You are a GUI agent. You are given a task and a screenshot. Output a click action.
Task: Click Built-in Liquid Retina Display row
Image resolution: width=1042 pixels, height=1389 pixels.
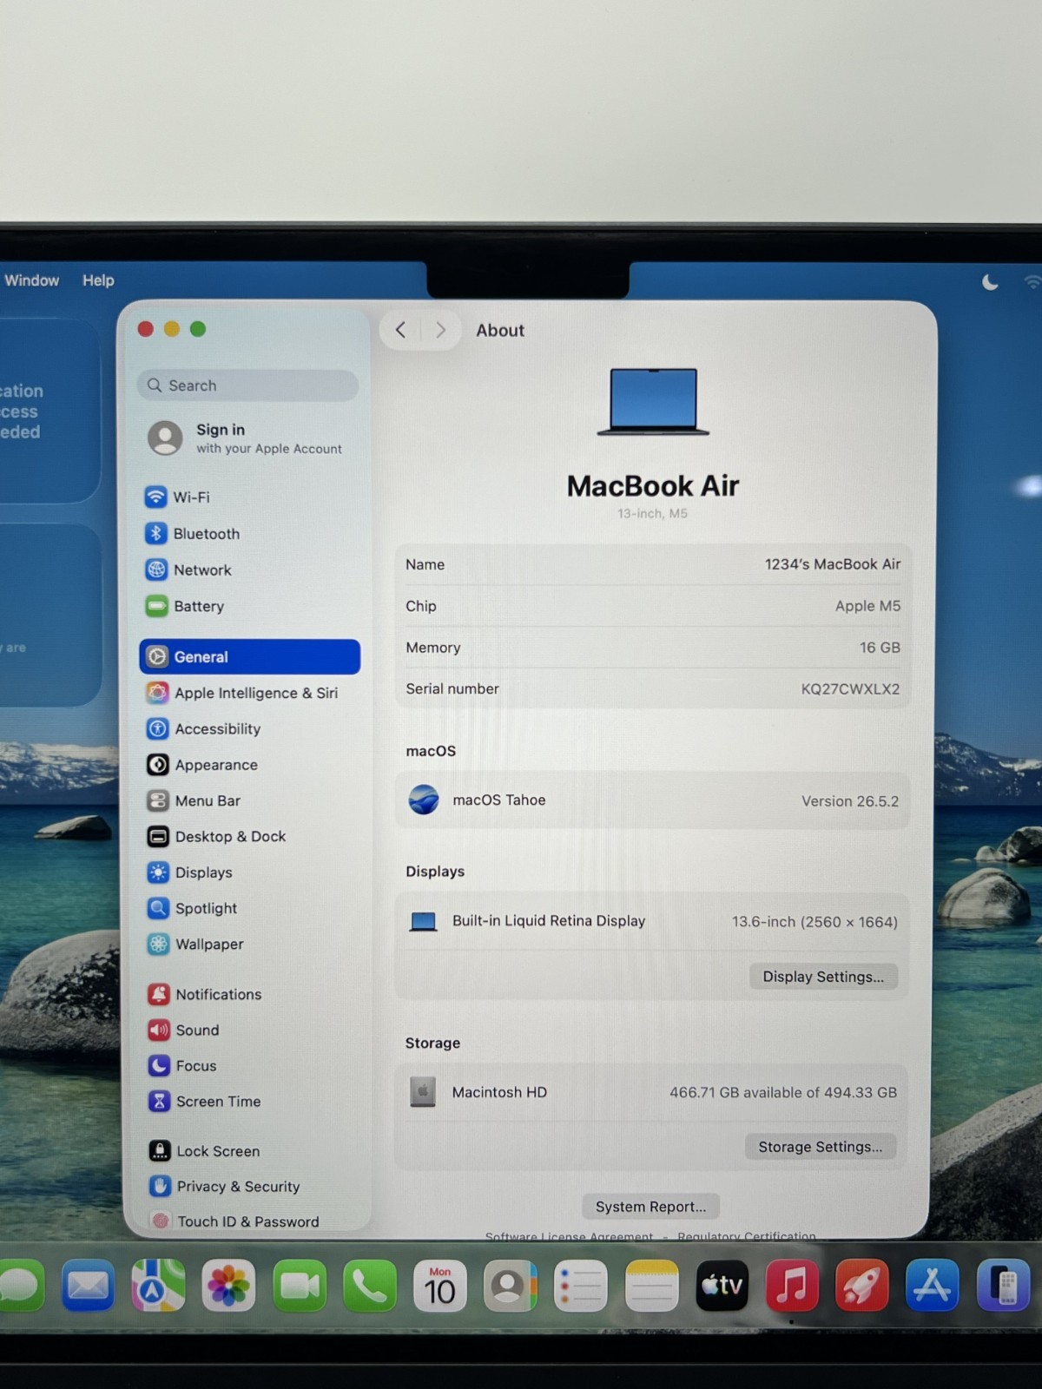coord(652,921)
